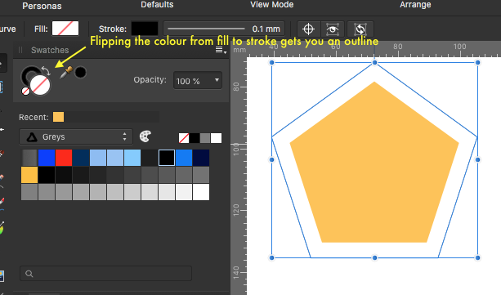Select the bright blue palette swatch
The width and height of the screenshot is (501, 295).
tap(47, 158)
